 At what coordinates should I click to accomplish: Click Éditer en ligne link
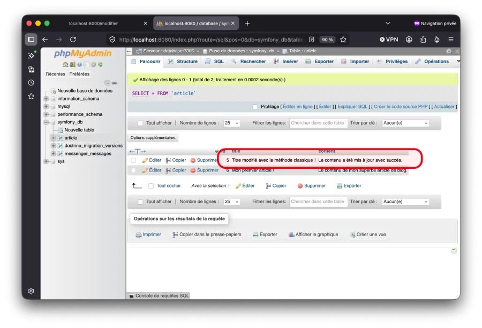(298, 107)
